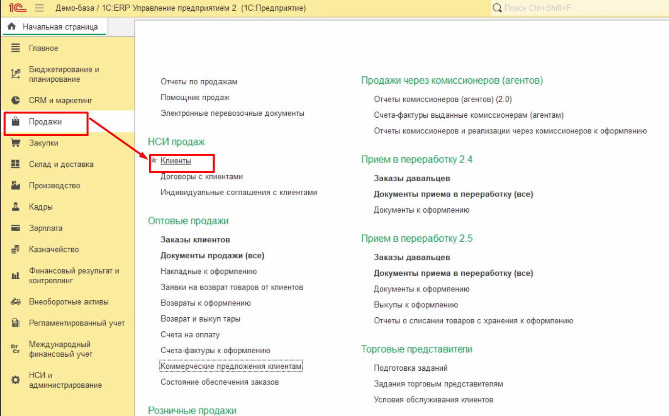Open Отчеты по продажам link
Image resolution: width=669 pixels, height=416 pixels.
pos(199,82)
